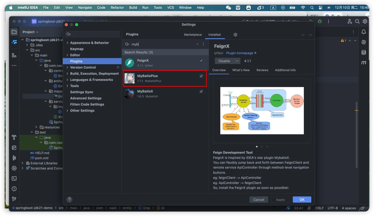This screenshot has height=216, width=374.
Task: Open the Additional Info tab
Action: [x=285, y=70]
